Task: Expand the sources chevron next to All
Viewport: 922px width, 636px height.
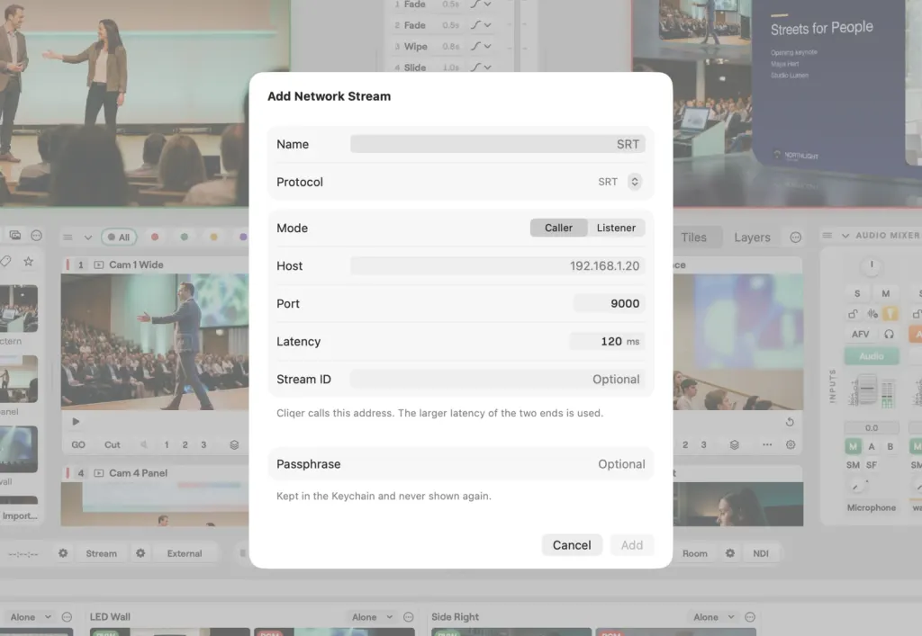Action: tap(87, 237)
